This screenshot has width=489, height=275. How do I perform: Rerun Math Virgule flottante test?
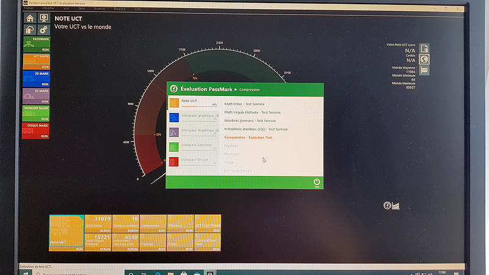click(x=105, y=249)
